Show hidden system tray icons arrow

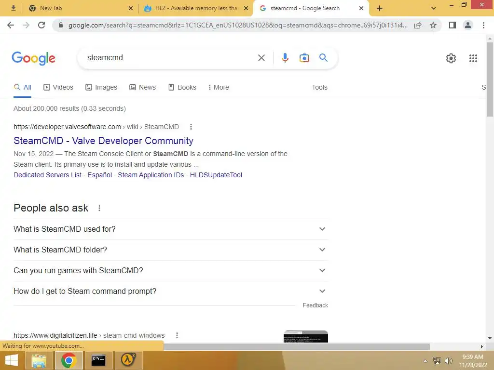click(425, 361)
